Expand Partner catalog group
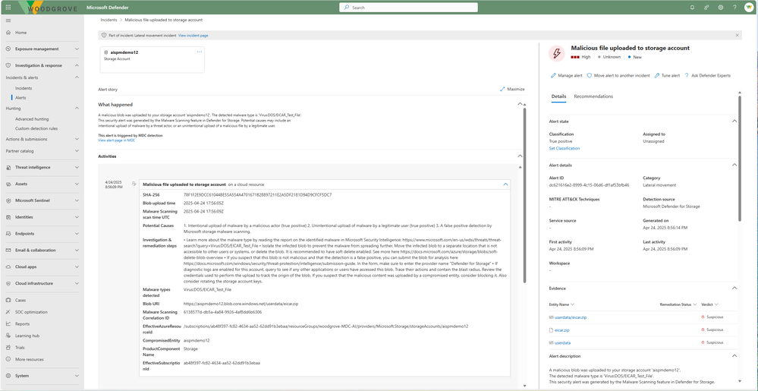The width and height of the screenshot is (758, 391). click(x=77, y=151)
